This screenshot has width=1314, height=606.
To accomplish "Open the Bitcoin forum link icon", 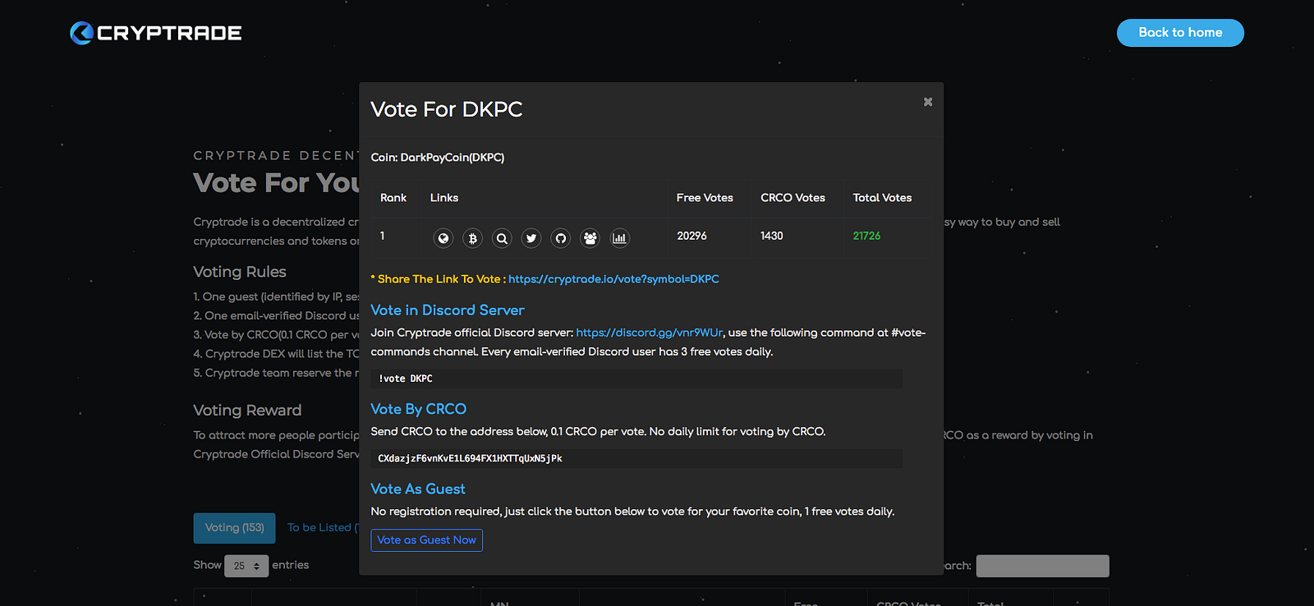I will (472, 238).
